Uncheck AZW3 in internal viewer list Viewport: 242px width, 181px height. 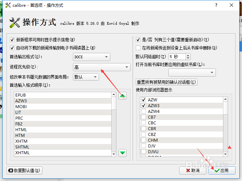pyautogui.click(x=144, y=106)
